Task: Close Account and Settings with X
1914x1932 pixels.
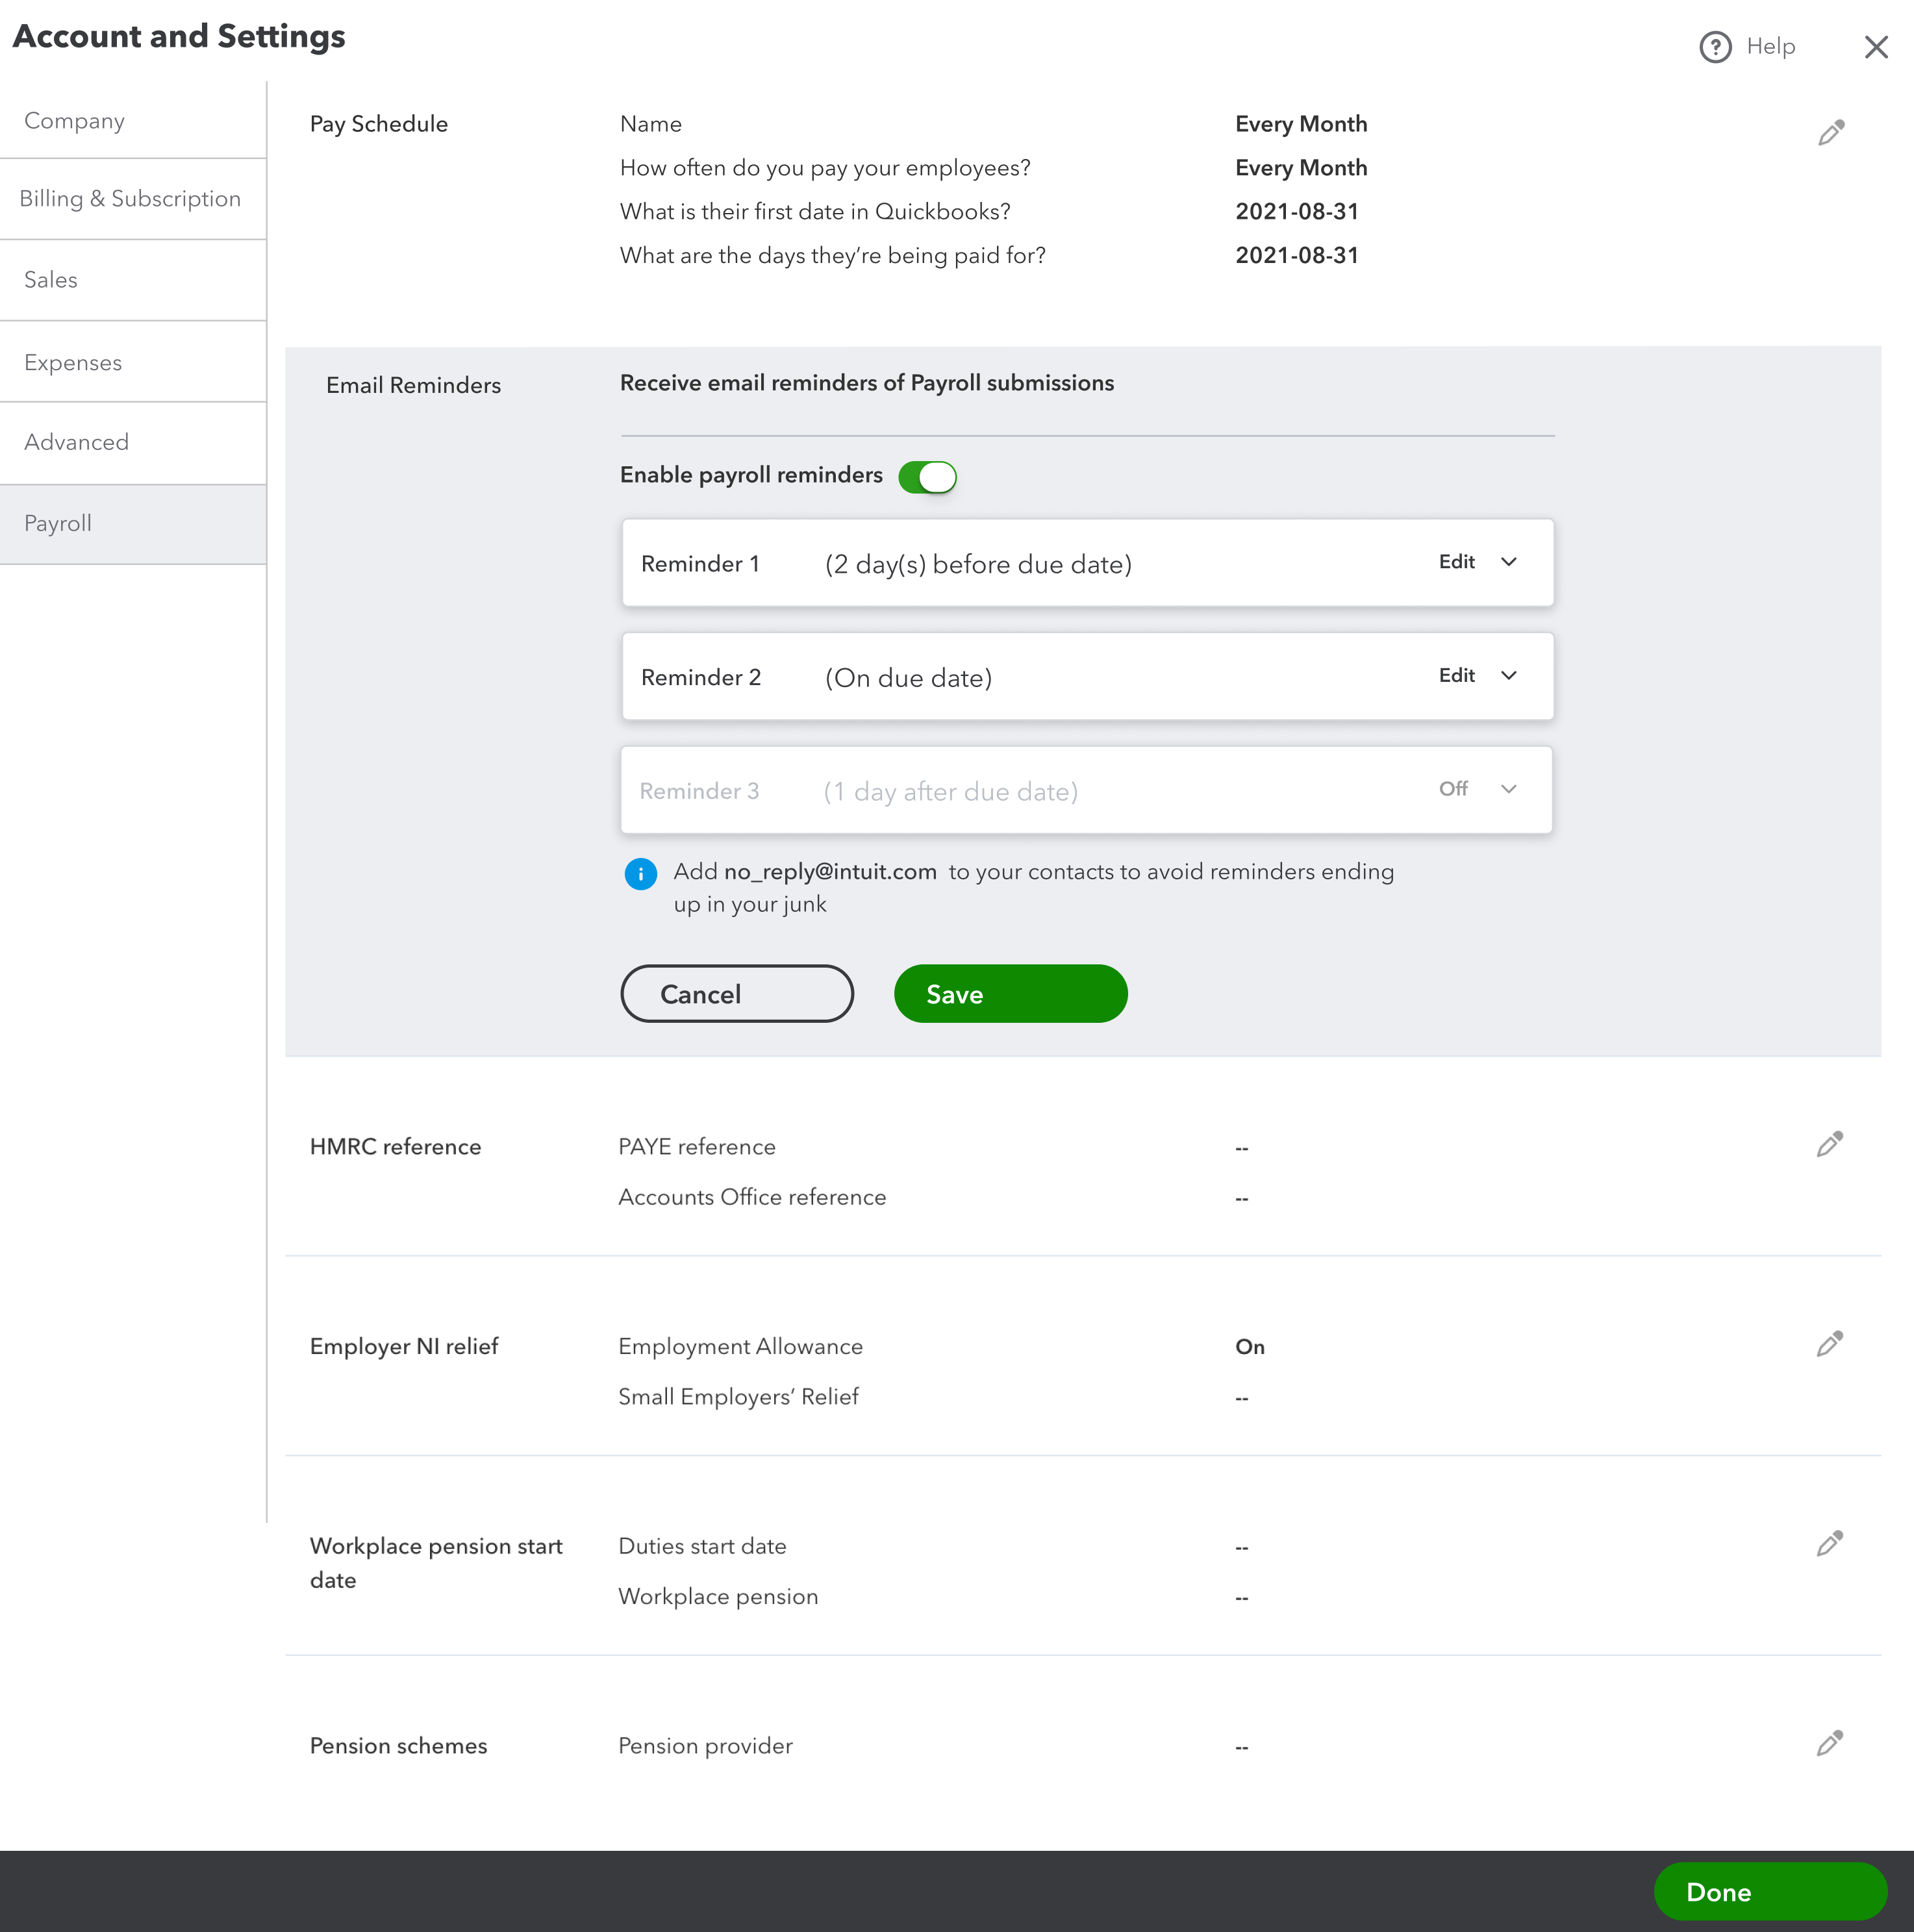Action: [1875, 47]
